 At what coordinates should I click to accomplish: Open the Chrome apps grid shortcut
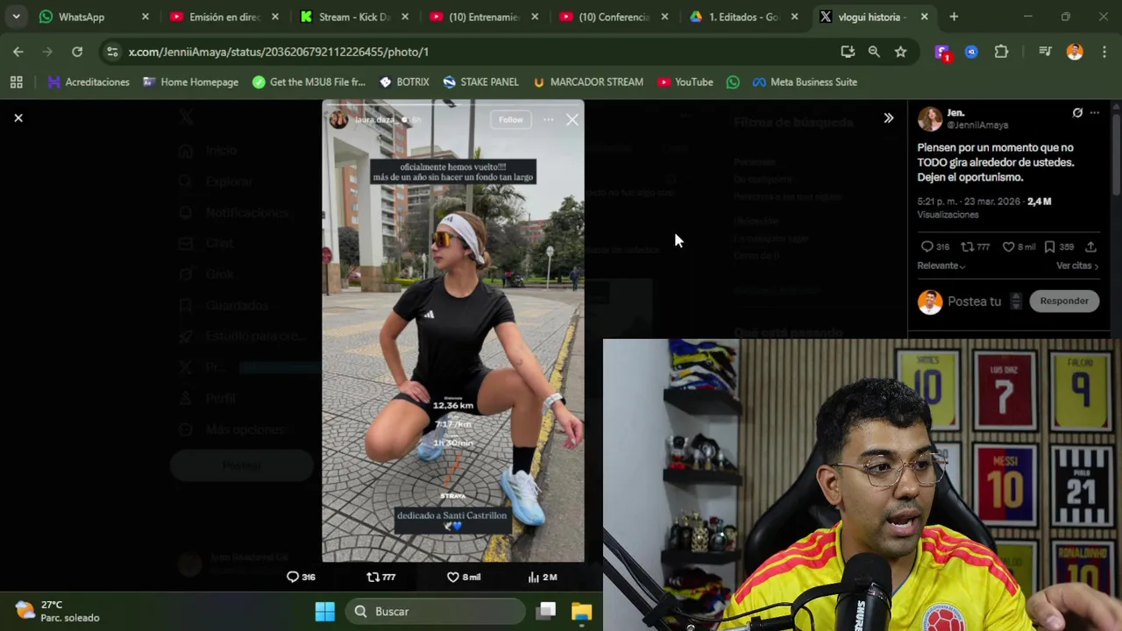coord(16,82)
